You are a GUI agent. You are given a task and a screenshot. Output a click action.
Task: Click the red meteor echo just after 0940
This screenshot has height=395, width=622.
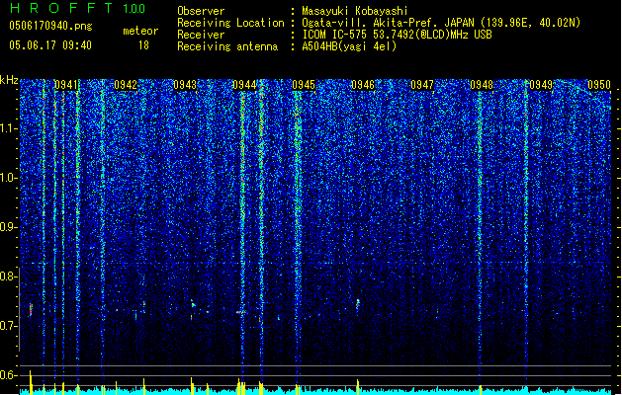[31, 309]
